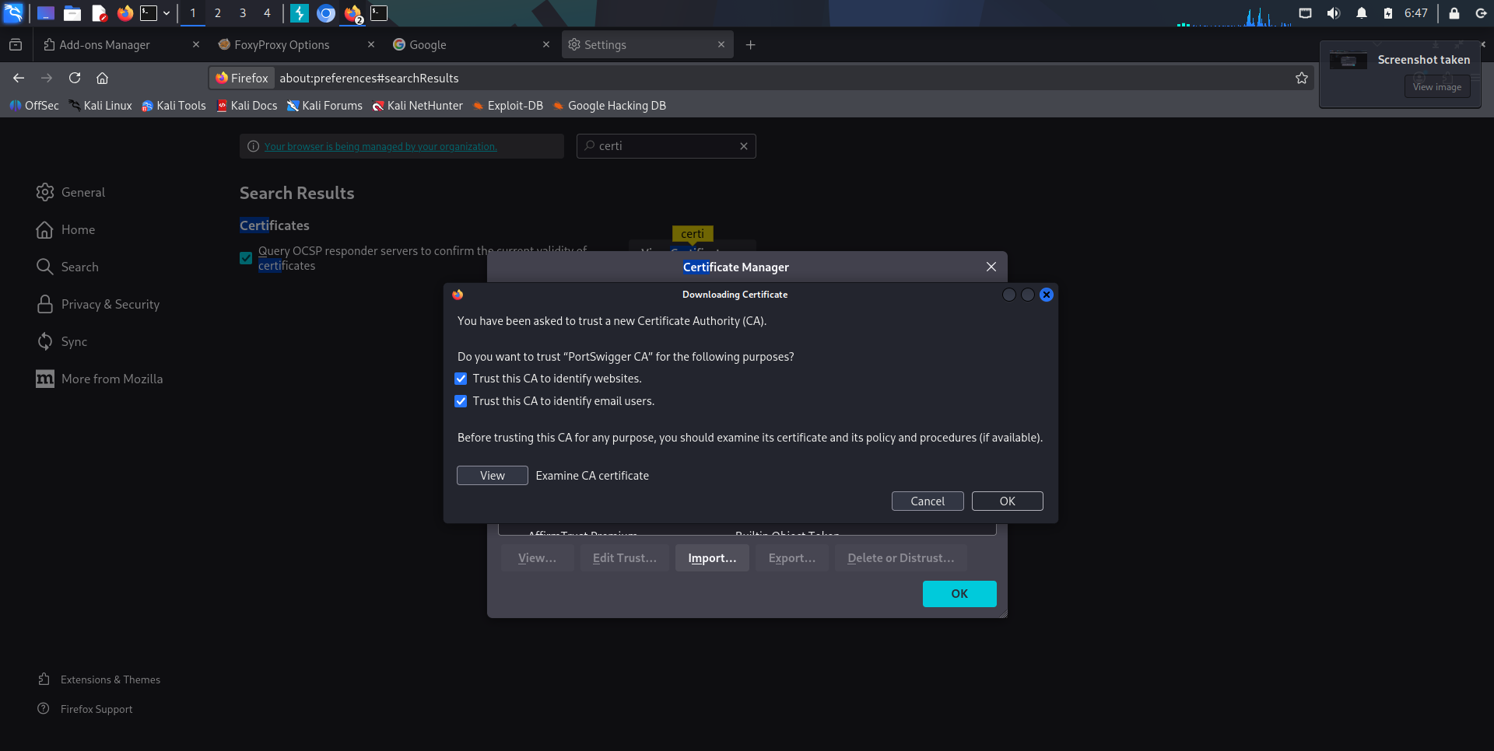1494x751 pixels.
Task: Expand the terminal launcher dropdown arrow
Action: tap(167, 13)
